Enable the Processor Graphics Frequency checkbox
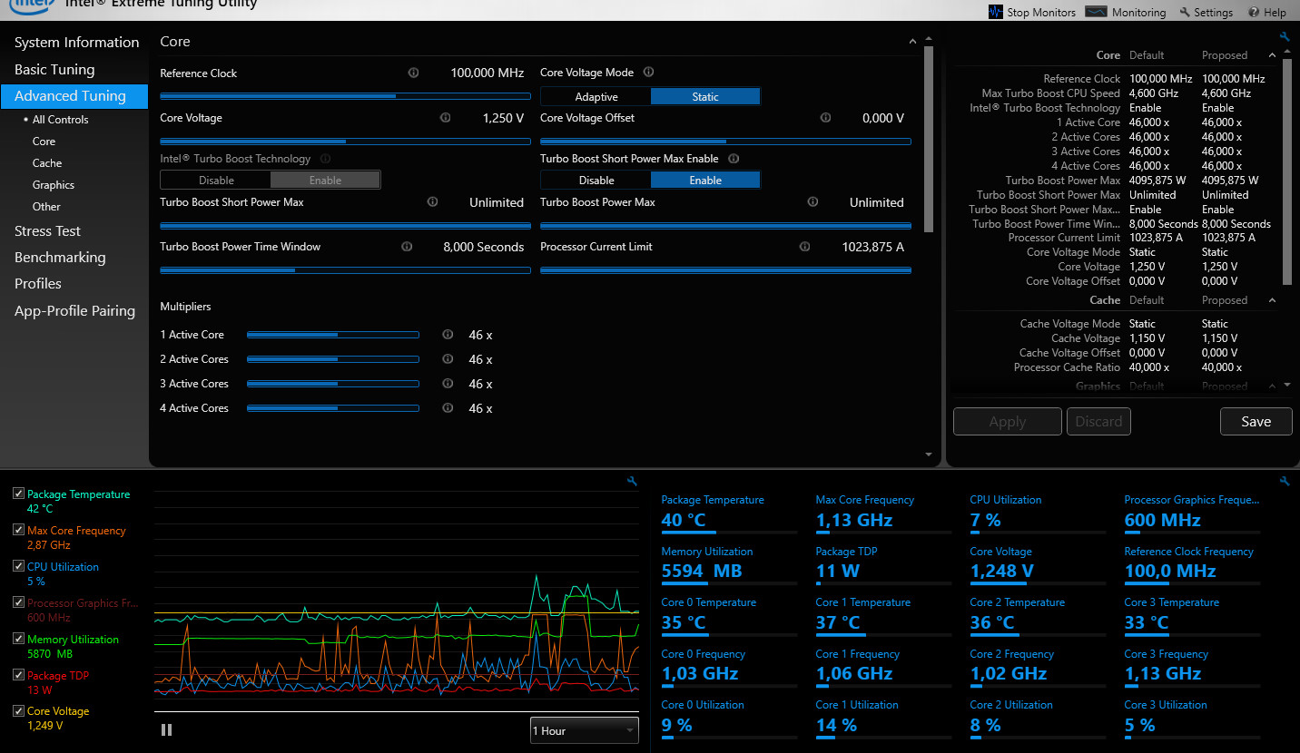The height and width of the screenshot is (753, 1300). pos(18,602)
